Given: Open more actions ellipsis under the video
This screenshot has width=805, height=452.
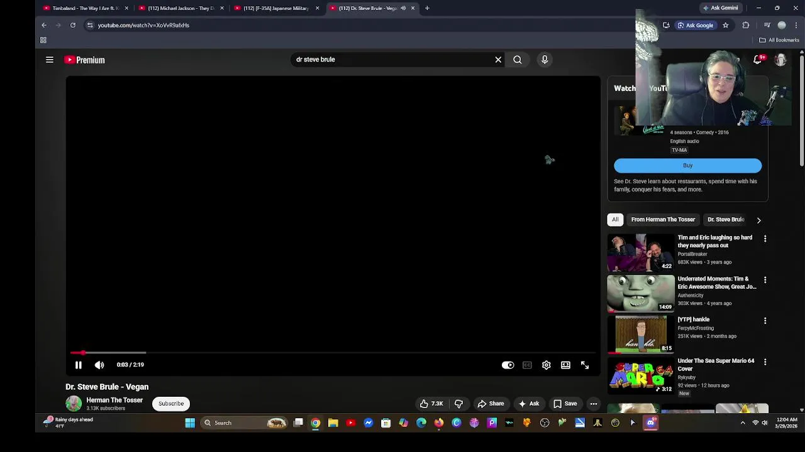Looking at the screenshot, I should (x=594, y=404).
